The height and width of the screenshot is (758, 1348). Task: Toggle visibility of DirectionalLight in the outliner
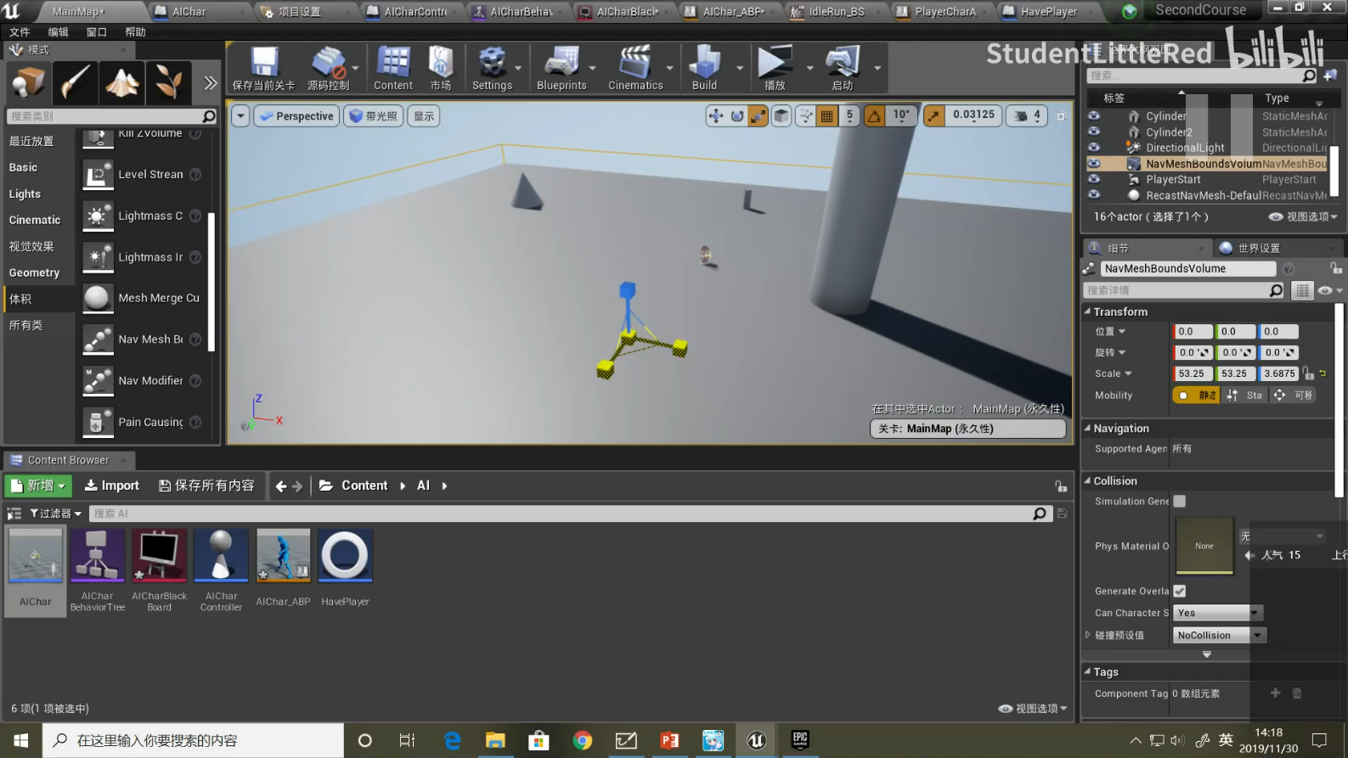[1094, 148]
